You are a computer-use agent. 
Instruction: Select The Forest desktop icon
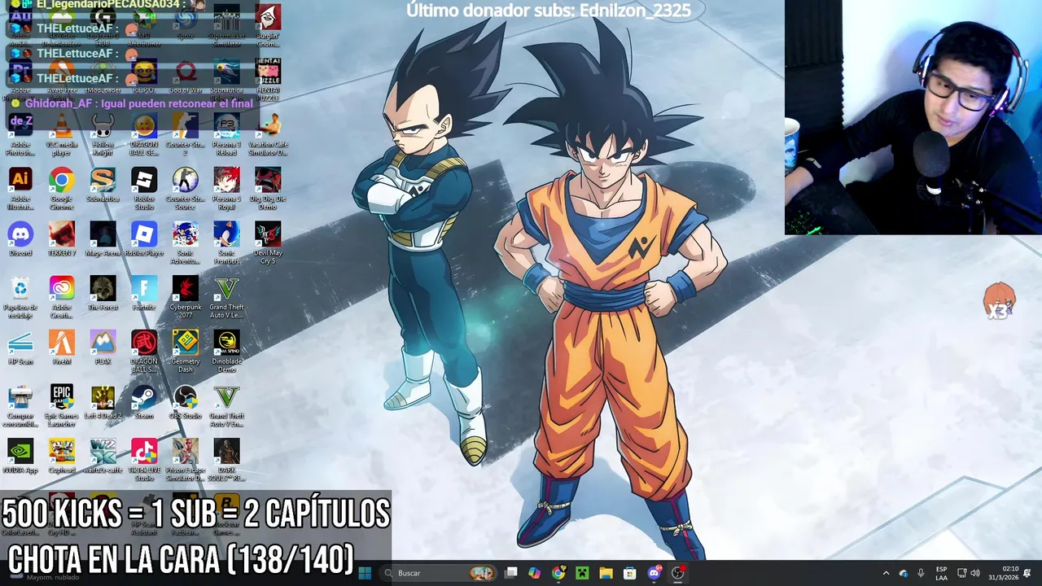103,294
